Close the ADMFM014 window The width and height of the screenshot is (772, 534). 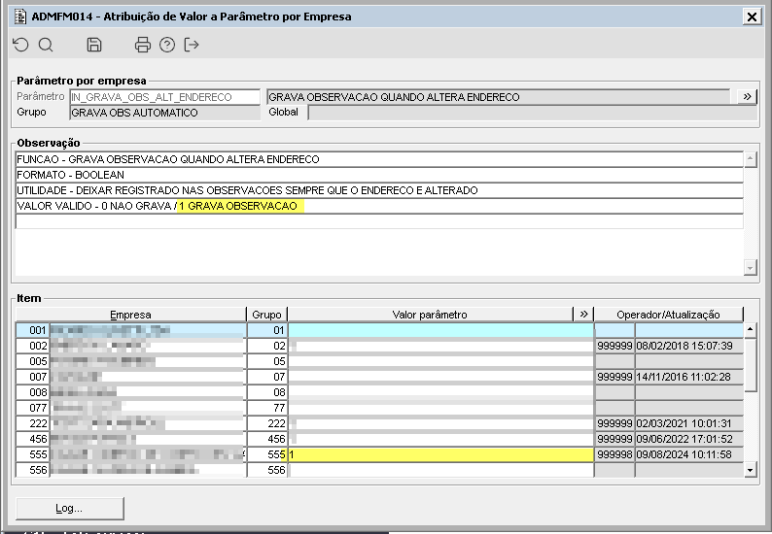point(752,17)
